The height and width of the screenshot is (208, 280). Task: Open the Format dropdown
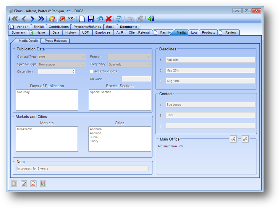[x=129, y=57]
